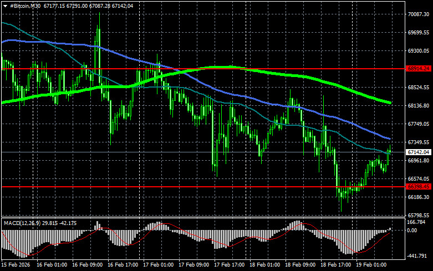433x271 pixels.
Task: Click the MACD scale value -441.791
Action: [x=417, y=256]
